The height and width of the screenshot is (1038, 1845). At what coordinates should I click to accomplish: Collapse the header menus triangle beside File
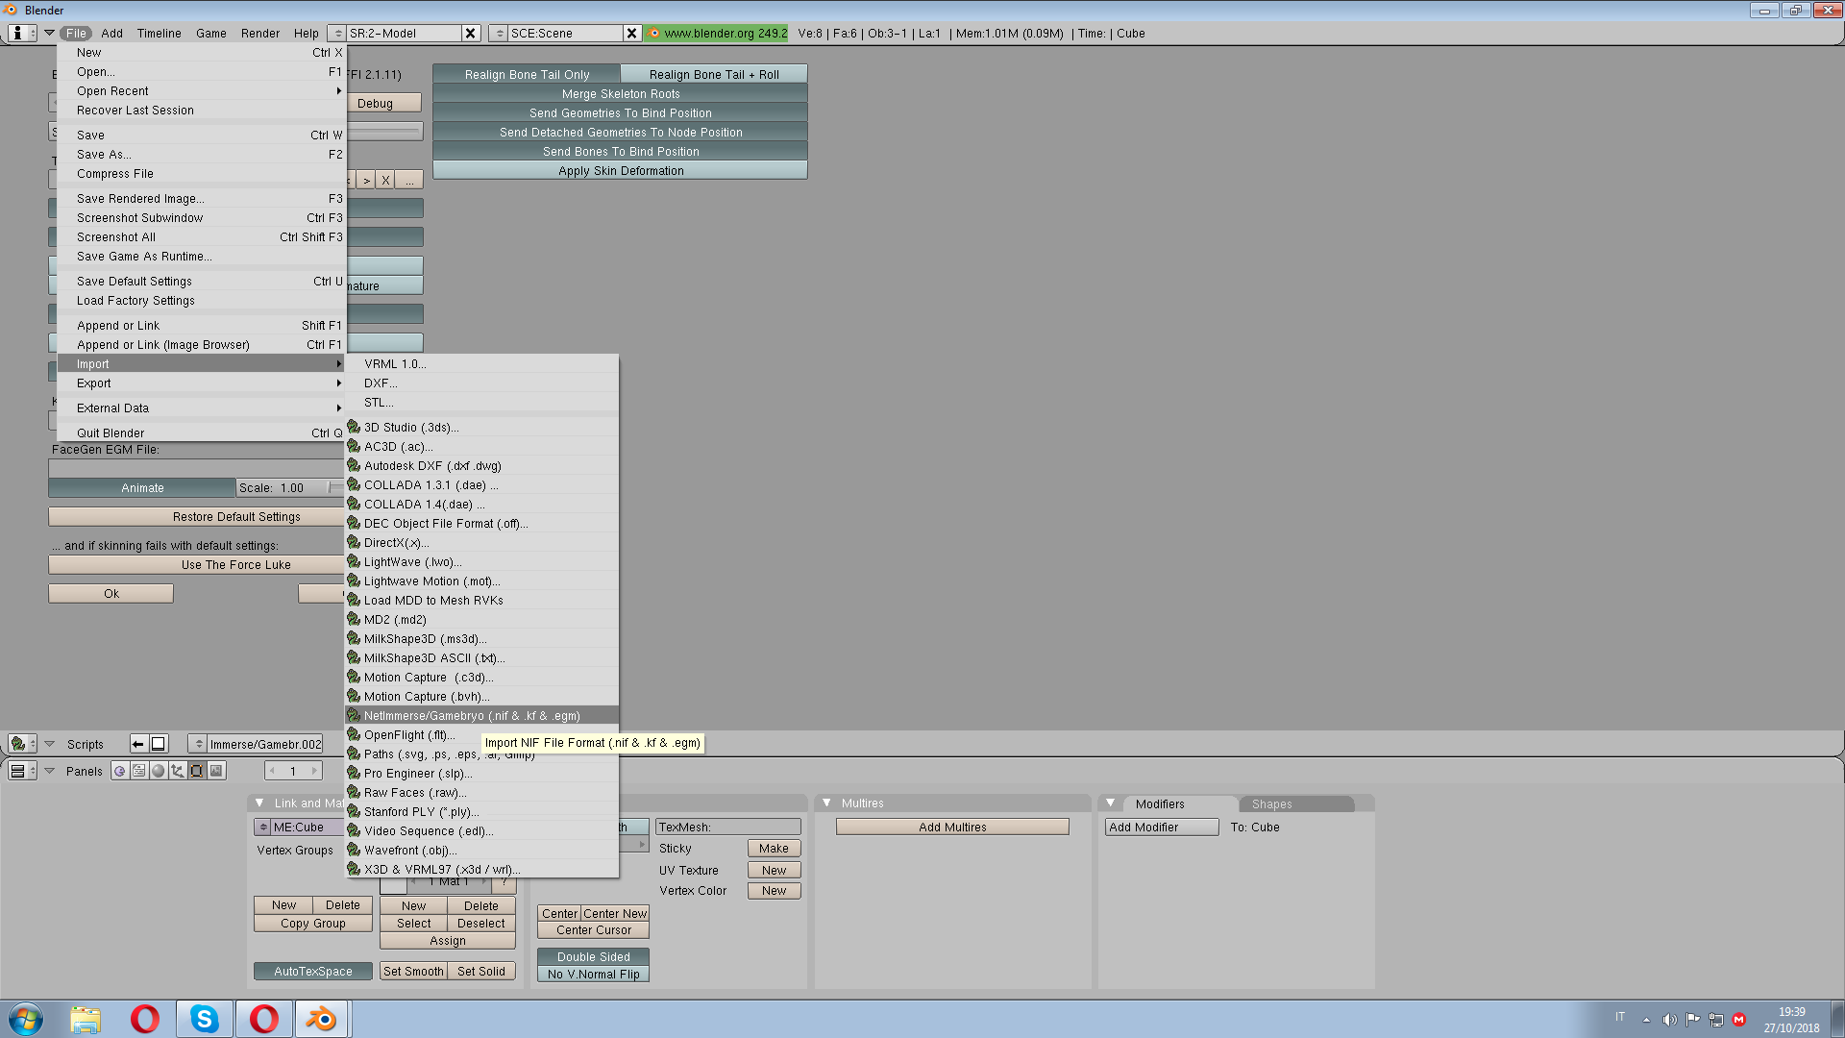pos(49,33)
